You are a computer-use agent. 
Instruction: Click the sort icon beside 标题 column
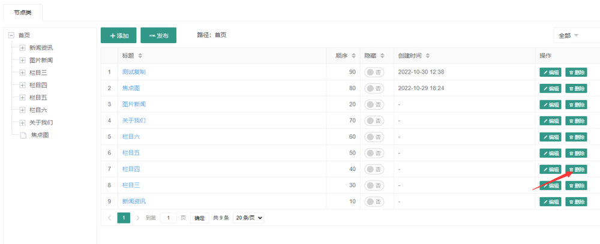(140, 56)
